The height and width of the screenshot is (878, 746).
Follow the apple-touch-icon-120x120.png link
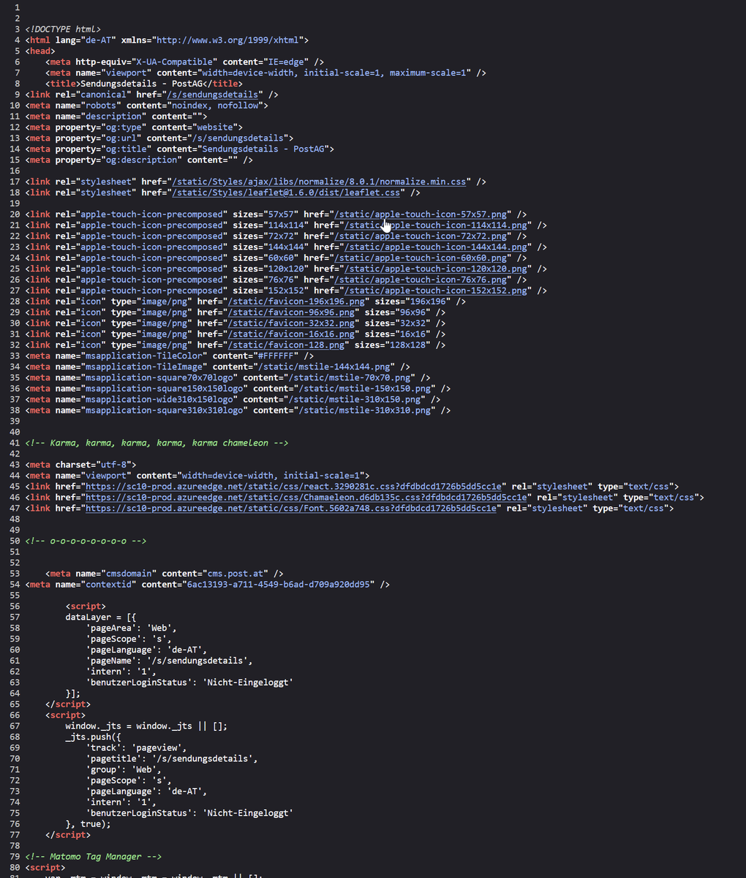coord(436,269)
